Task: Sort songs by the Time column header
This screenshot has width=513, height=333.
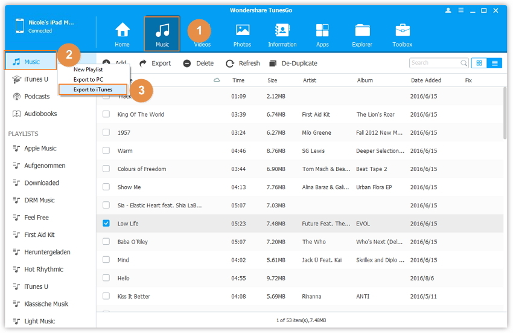Action: pos(238,80)
